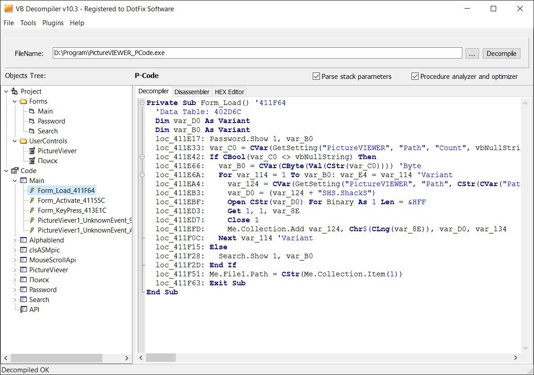Screen dimensions: 534x375
Task: Click the file browse ellipsis button
Action: pos(472,53)
